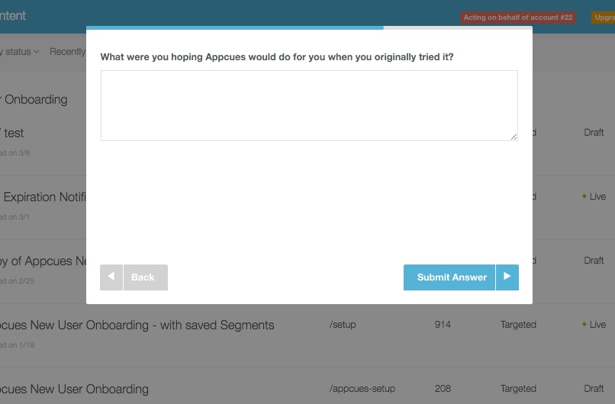Open the Expiration Notifi… flow row
Viewport: 615px width, 404px height.
click(x=43, y=197)
